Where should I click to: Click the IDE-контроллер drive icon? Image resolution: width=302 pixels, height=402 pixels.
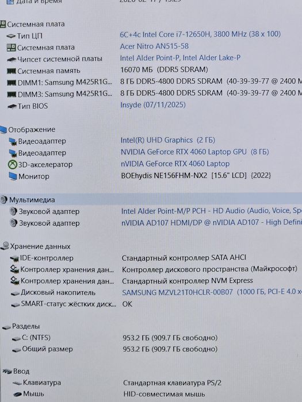click(x=14, y=258)
